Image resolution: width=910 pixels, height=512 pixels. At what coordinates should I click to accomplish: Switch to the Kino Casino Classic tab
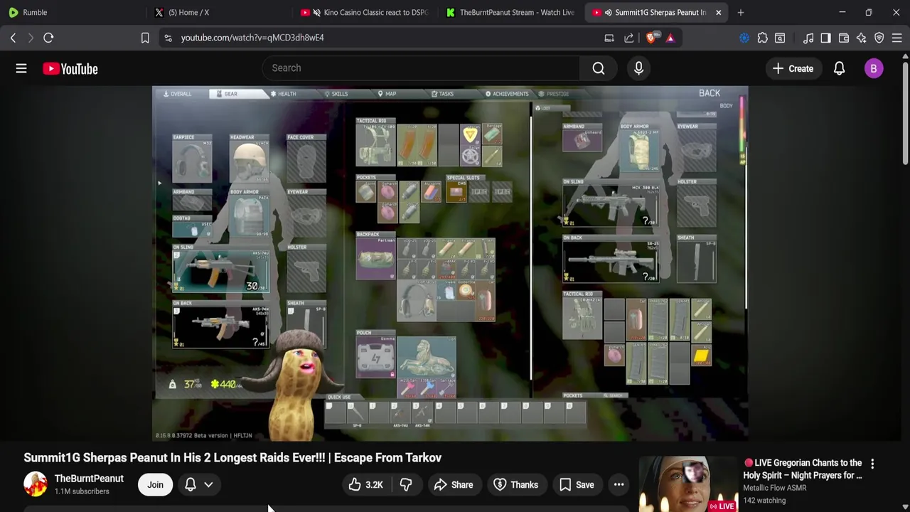coord(365,12)
